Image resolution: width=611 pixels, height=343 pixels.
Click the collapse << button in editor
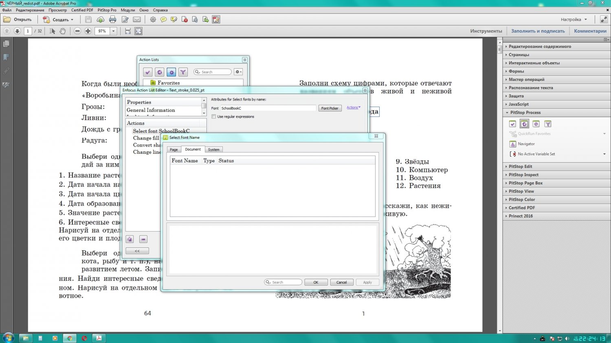[x=137, y=251]
